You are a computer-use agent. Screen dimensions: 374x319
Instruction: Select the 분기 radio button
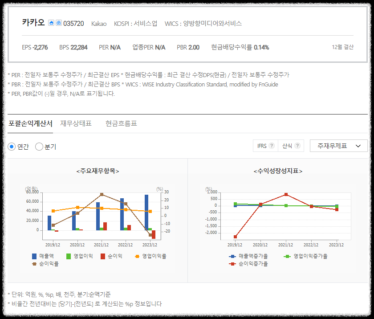click(x=39, y=147)
